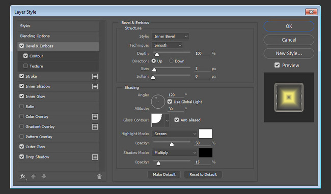Open the Drop Shadow settings row
This screenshot has width=331, height=194.
(58, 157)
